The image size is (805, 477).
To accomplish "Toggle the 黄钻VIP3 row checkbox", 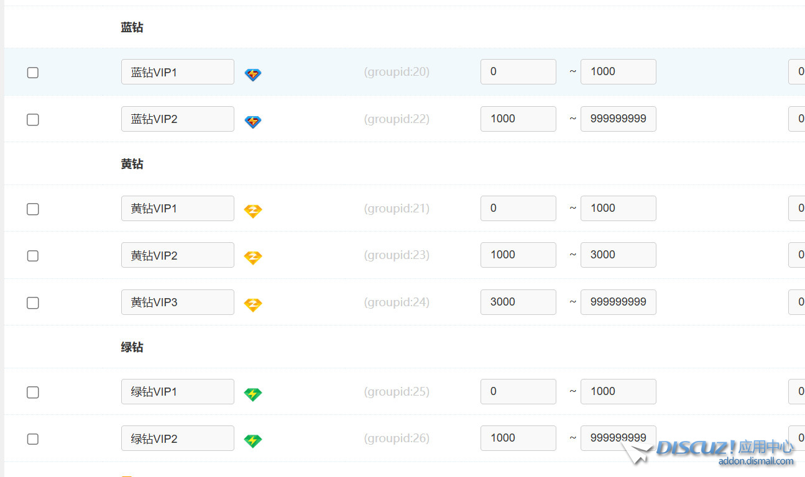I will 33,303.
